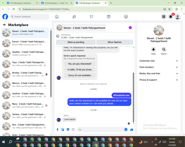Switch to the first Messenger browser tab
Viewport: 185px width, 147px height.
22,3
